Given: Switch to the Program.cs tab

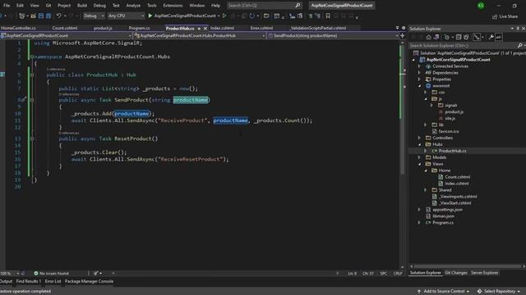Looking at the screenshot, I should point(139,28).
